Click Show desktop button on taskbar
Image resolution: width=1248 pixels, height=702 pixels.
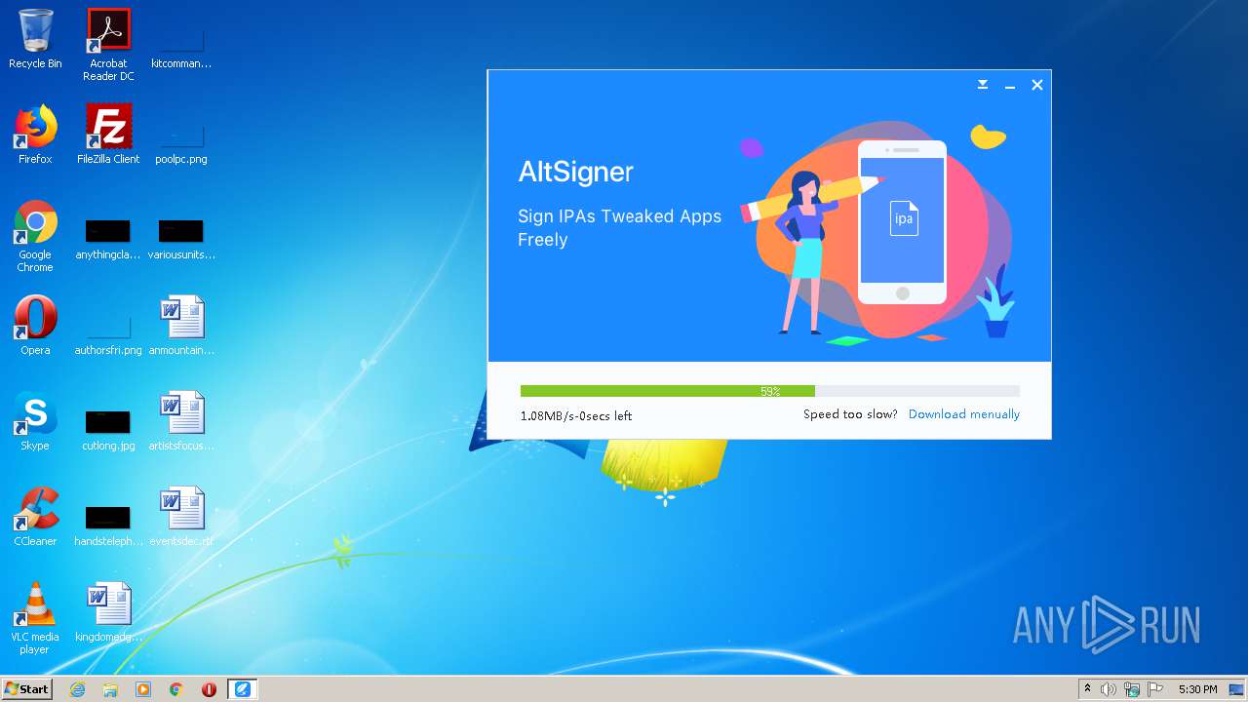pyautogui.click(x=1236, y=689)
